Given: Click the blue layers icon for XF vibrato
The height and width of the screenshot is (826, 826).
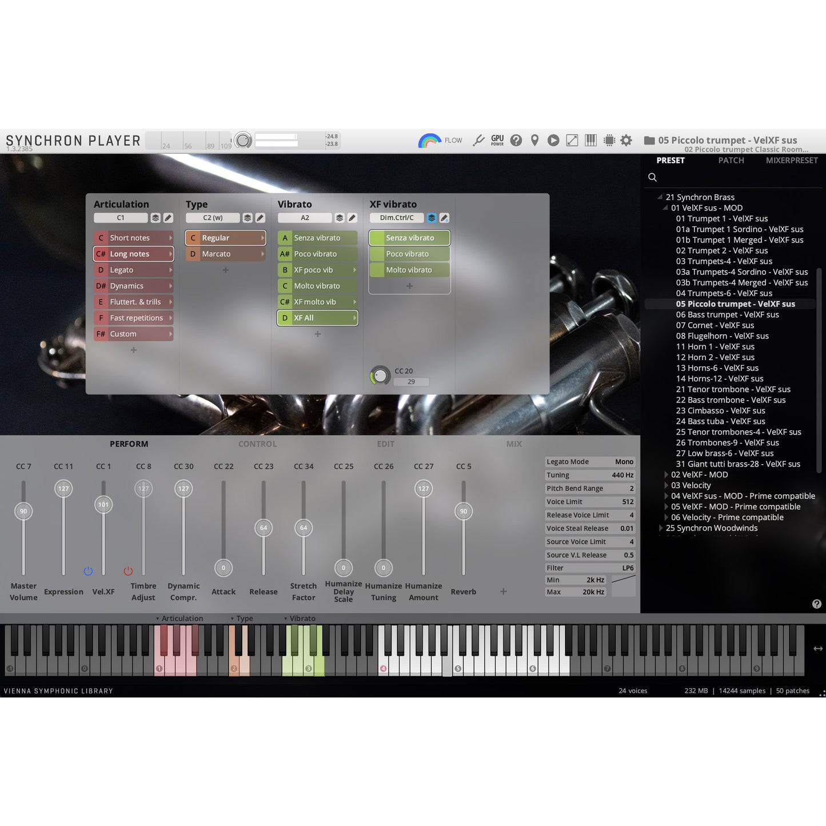Looking at the screenshot, I should [x=432, y=218].
